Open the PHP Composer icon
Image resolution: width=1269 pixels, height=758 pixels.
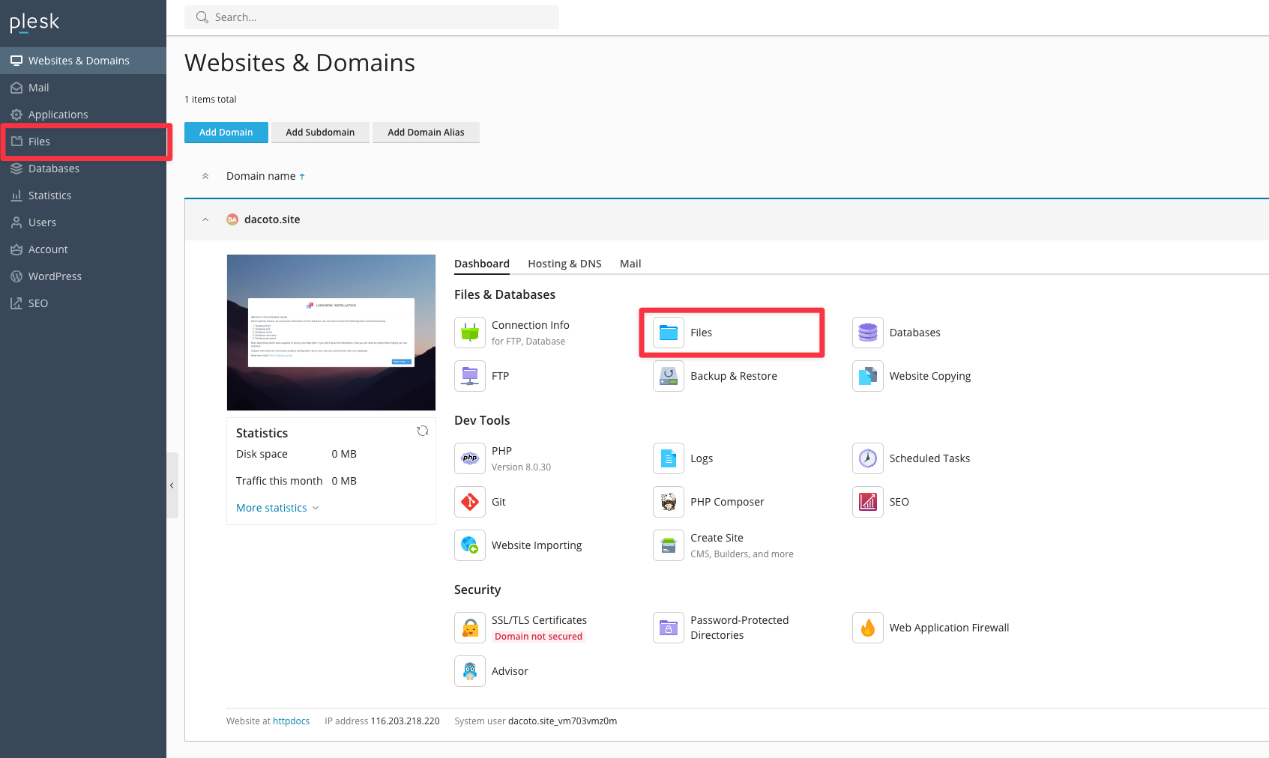coord(669,502)
